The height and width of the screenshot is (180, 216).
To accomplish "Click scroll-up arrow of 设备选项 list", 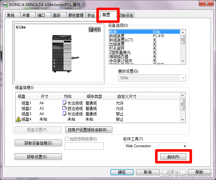I will (x=183, y=32).
